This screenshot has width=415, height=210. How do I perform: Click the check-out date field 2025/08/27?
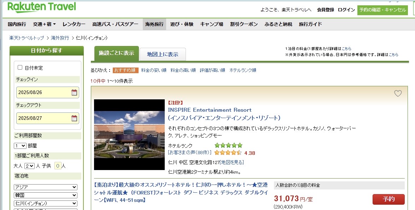[x=48, y=118]
